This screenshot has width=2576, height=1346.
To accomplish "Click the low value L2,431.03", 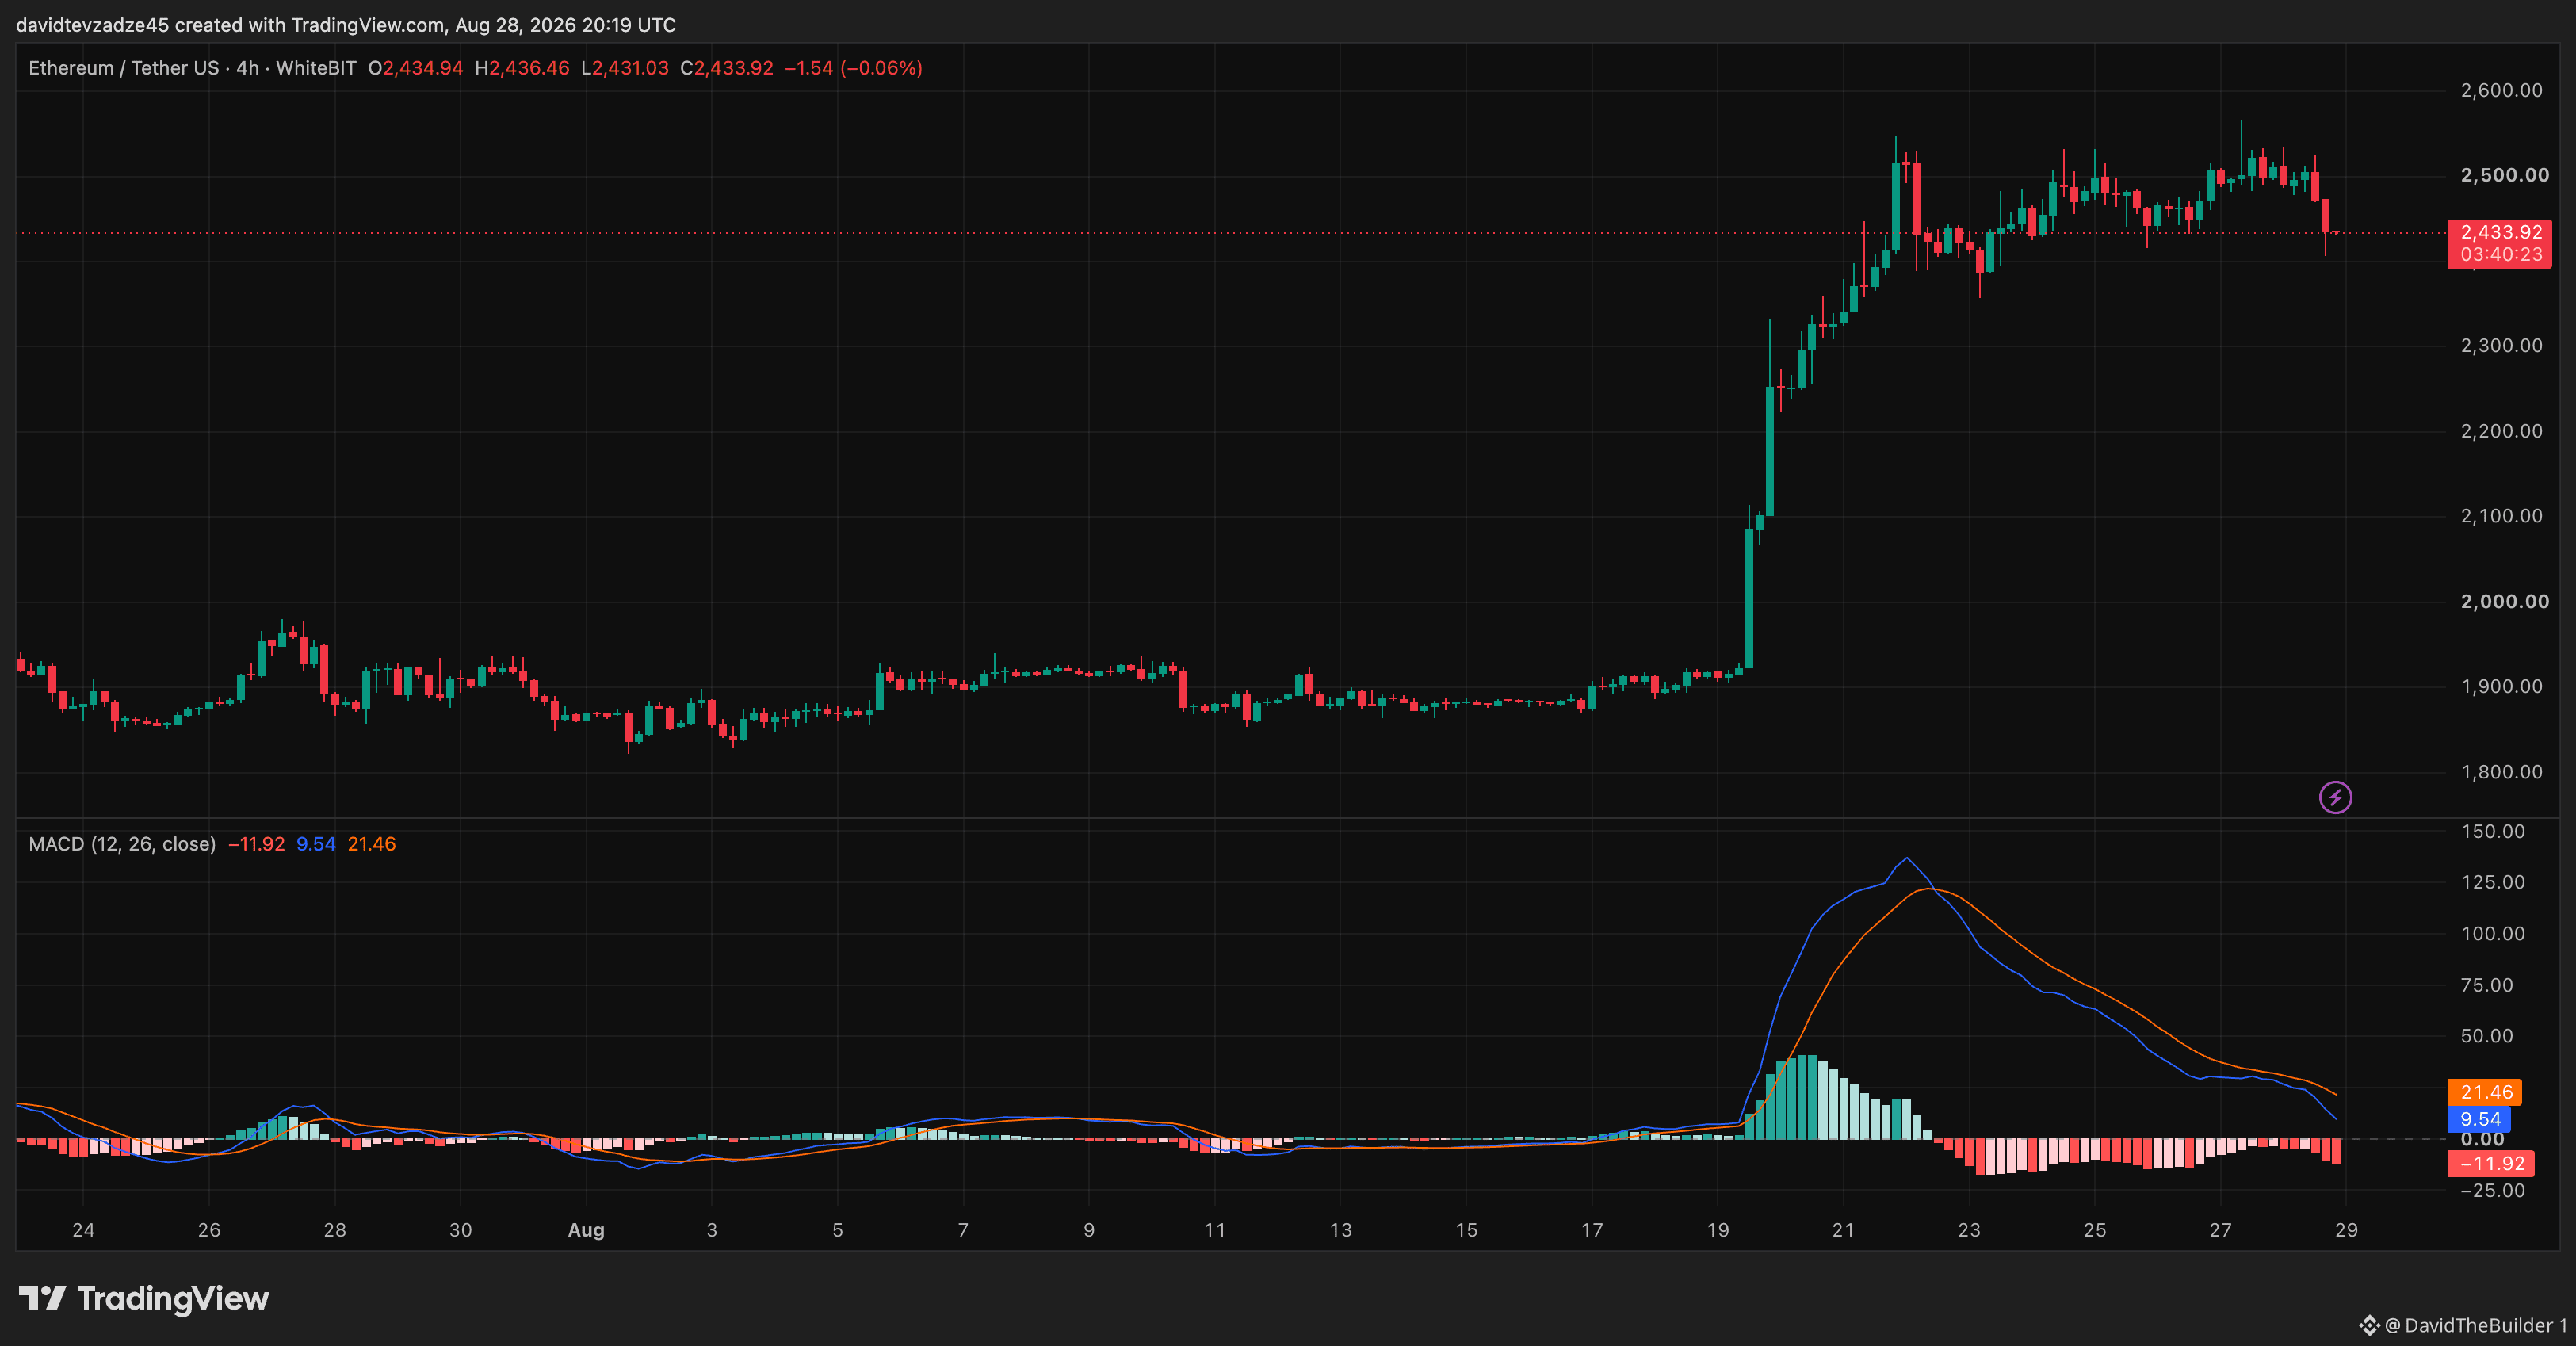I will [625, 68].
